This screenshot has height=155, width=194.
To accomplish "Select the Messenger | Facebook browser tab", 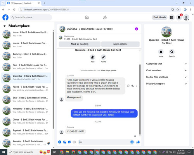I will point(23,3).
